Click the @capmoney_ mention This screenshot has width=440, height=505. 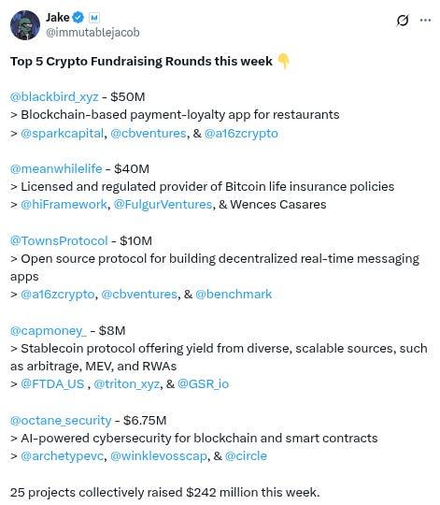(49, 331)
